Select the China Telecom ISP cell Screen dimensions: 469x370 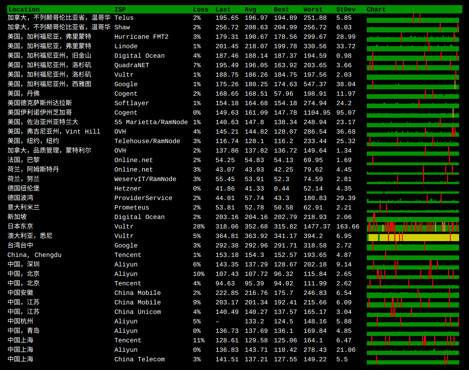point(139,359)
